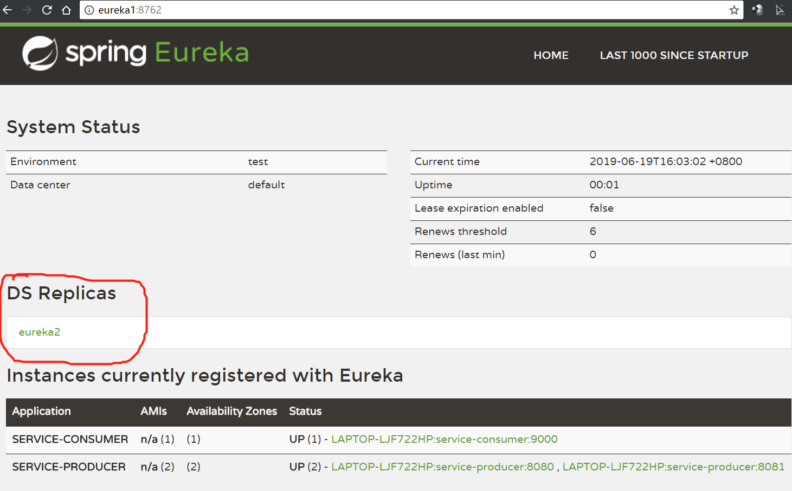Select the Renews (last min) value 0
Screen dimensions: 792x491
point(593,254)
